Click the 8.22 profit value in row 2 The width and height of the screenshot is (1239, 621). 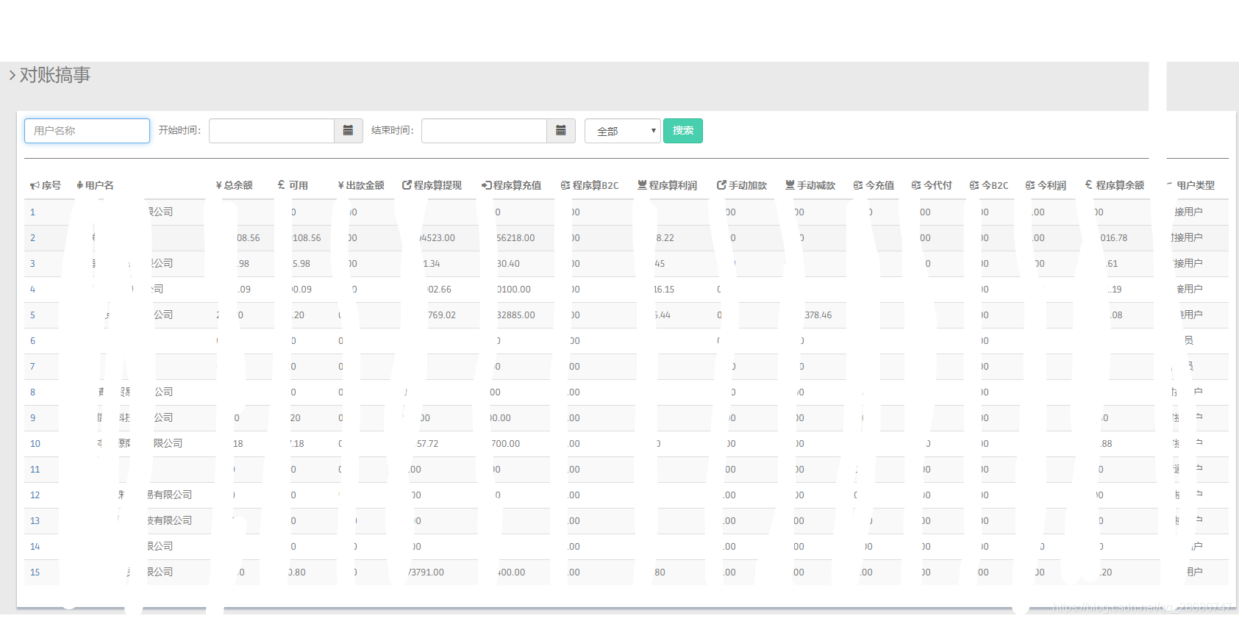(665, 238)
